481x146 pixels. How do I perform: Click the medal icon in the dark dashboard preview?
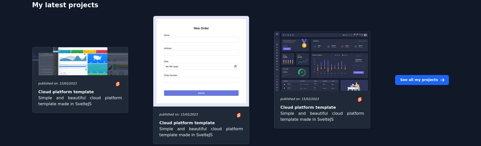[304, 43]
